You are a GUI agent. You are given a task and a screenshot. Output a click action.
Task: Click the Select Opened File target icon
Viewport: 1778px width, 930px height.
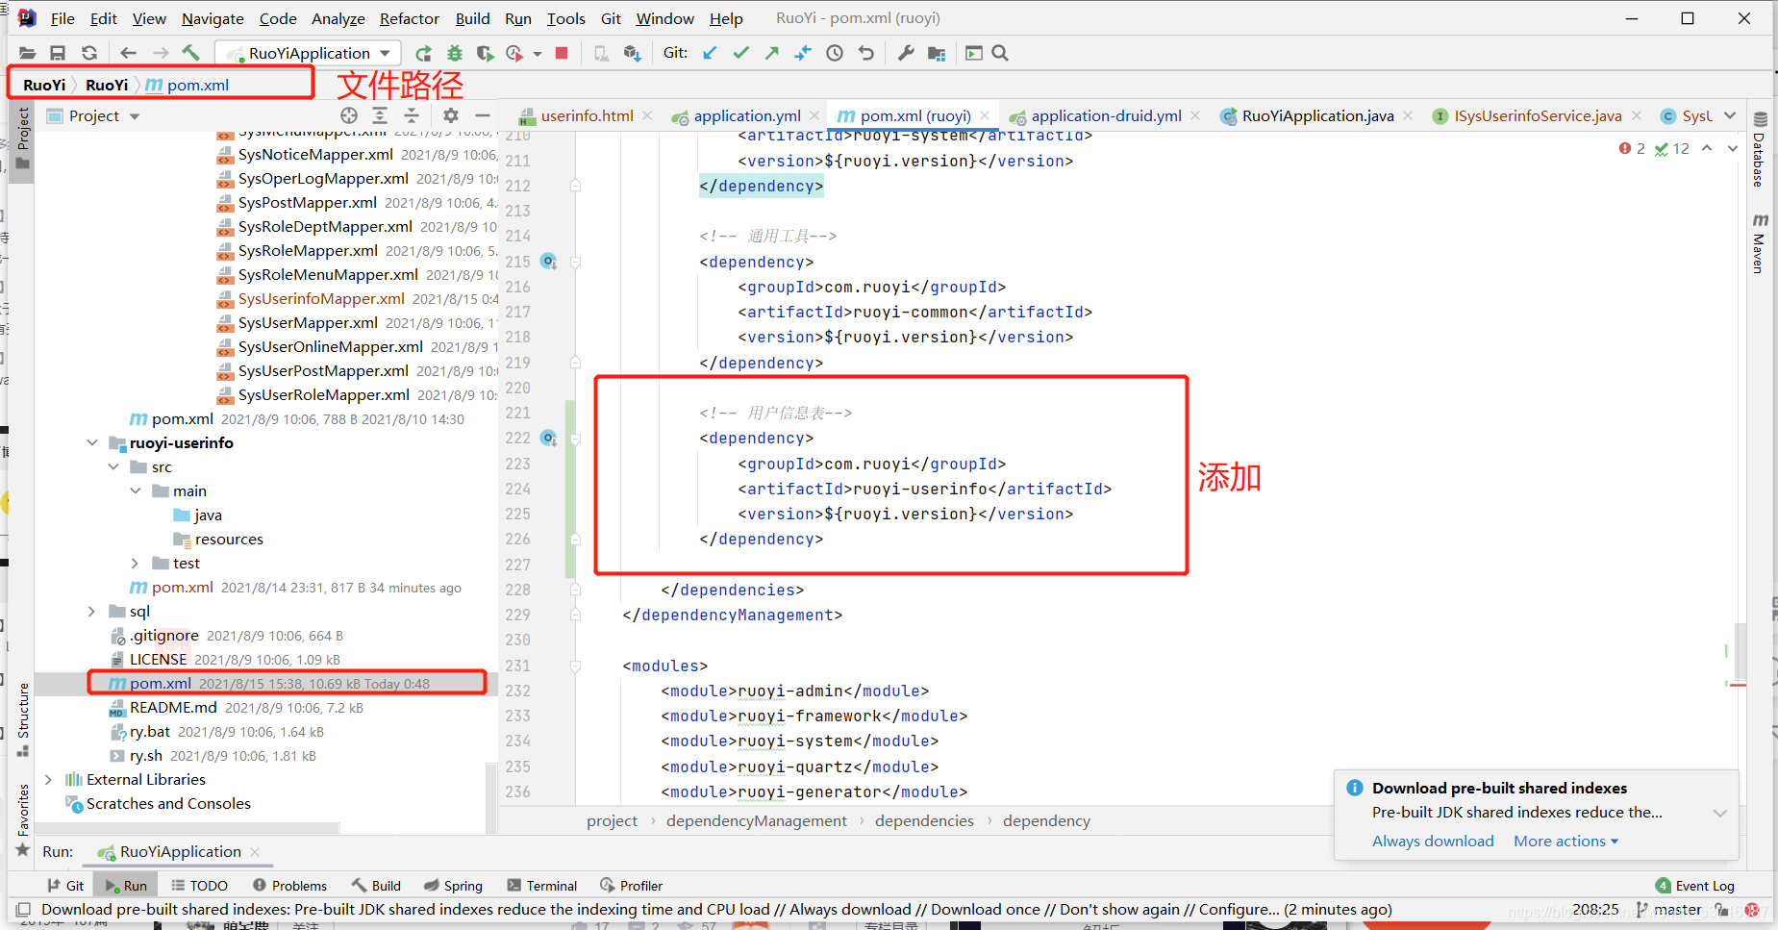pyautogui.click(x=349, y=116)
